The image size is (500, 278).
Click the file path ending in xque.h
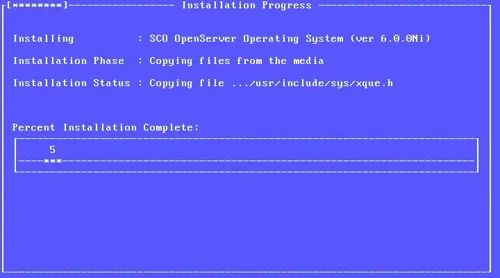point(312,83)
